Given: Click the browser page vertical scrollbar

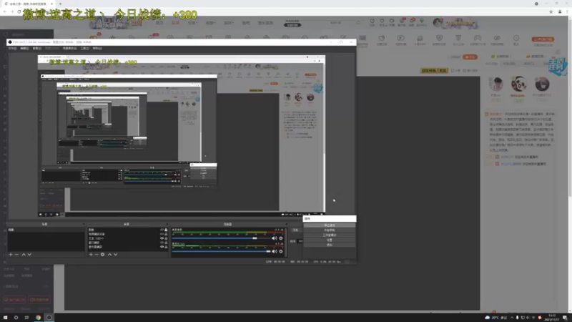Looking at the screenshot, I should 570,109.
